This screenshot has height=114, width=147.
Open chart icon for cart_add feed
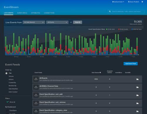click(138, 95)
